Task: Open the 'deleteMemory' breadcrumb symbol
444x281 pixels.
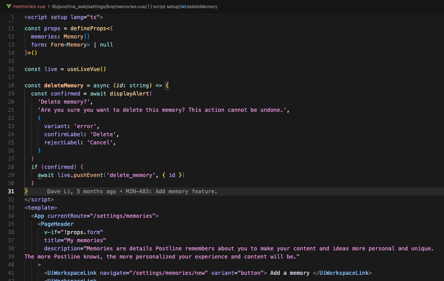Action: pyautogui.click(x=202, y=7)
